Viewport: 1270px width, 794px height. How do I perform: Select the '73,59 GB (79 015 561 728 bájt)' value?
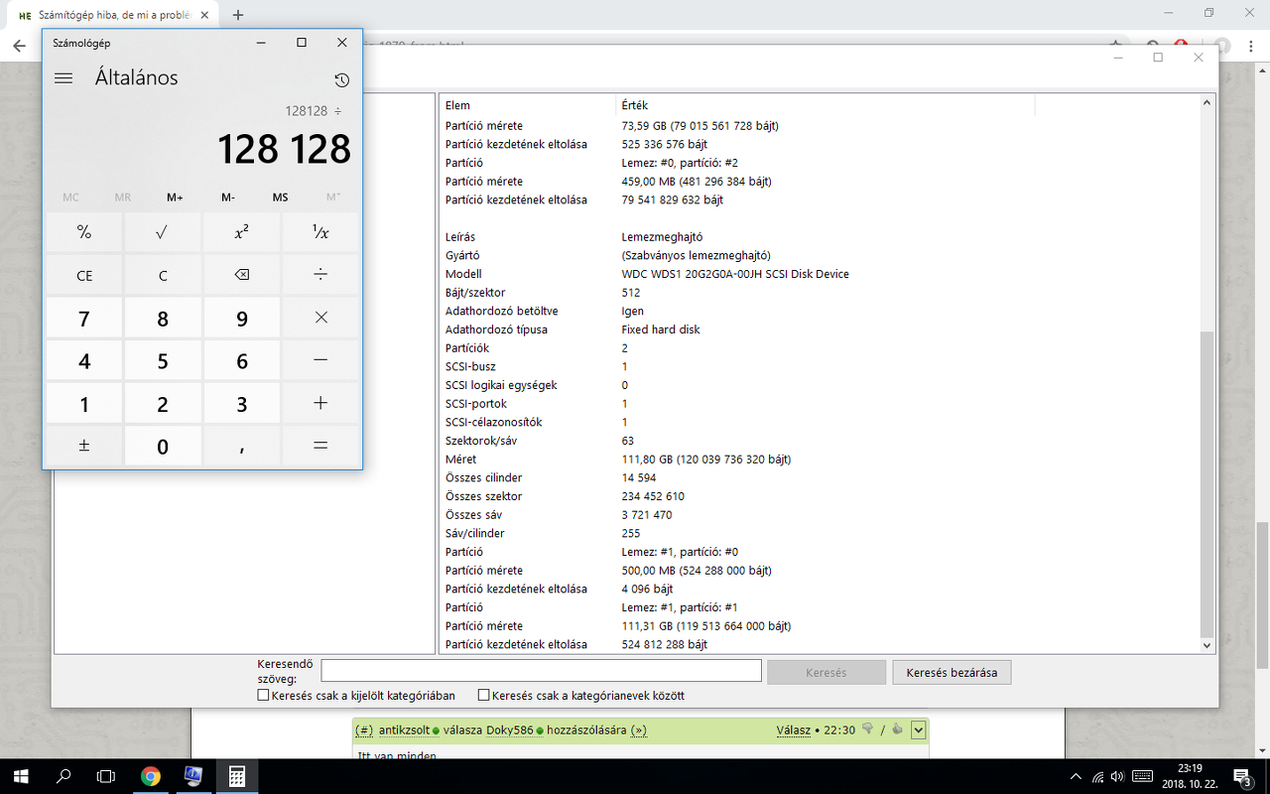click(x=700, y=126)
